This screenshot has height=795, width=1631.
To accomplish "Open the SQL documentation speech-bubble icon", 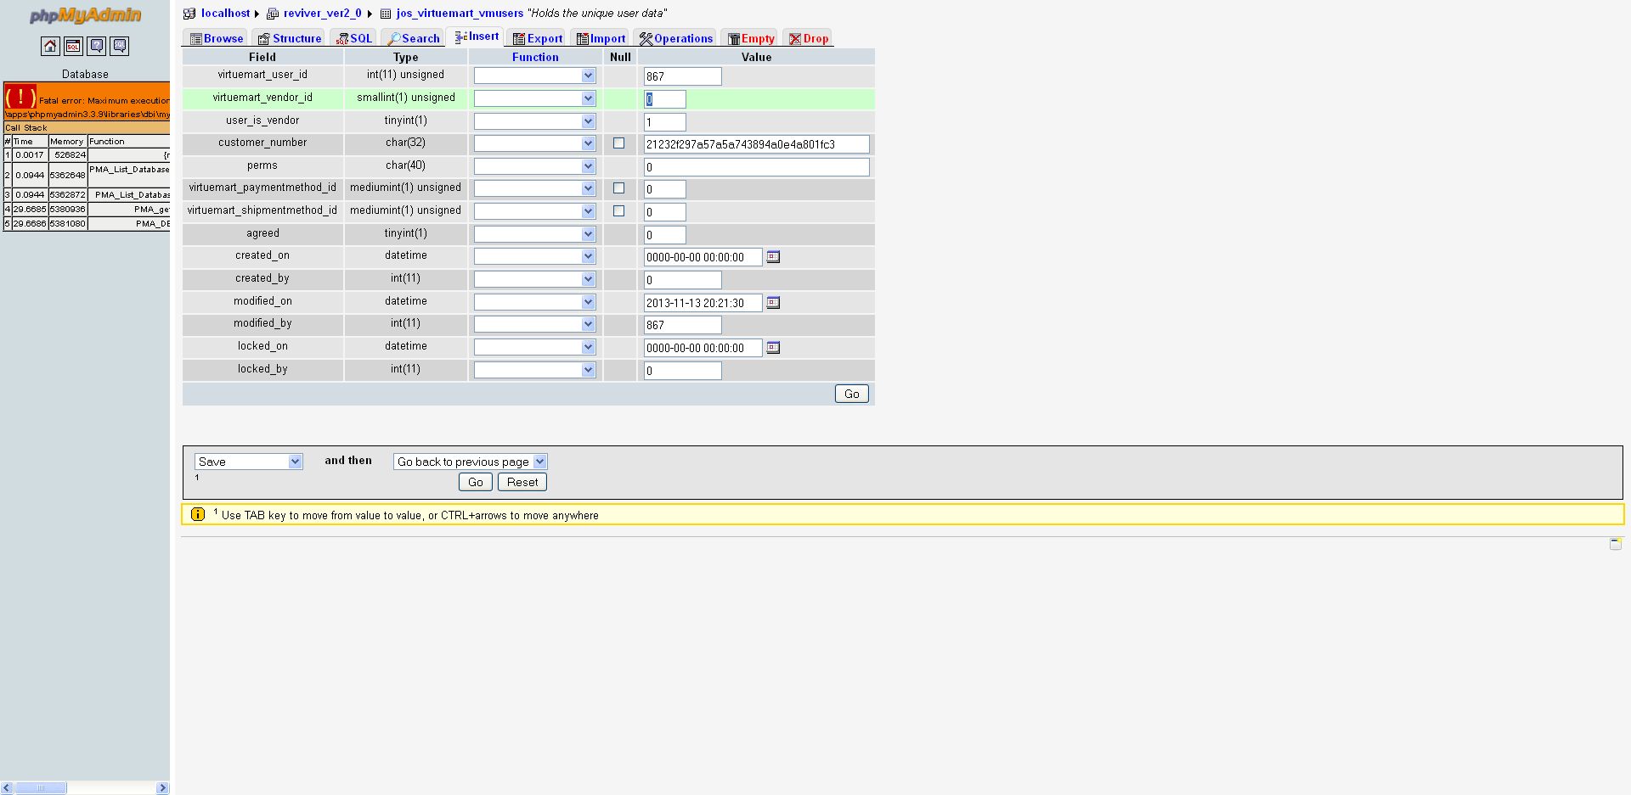I will click(120, 47).
